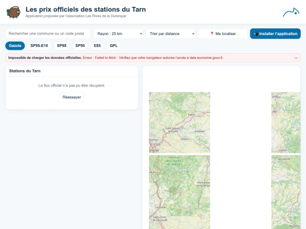Click the blue wave logo top right
The image size is (306, 229).
pos(291,12)
